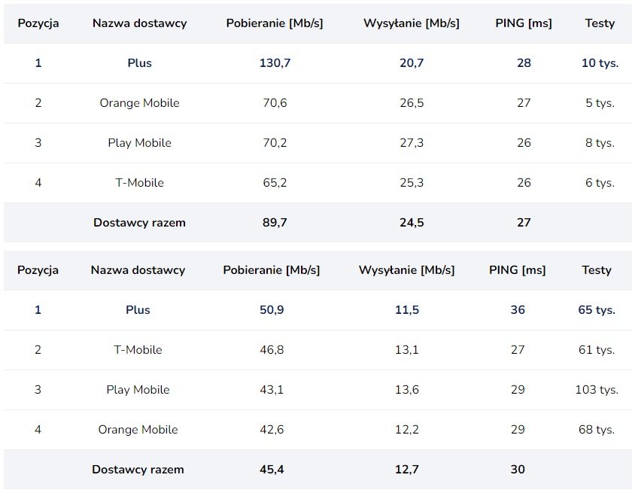Click the 20,7 upload speed value
This screenshot has height=493, width=635.
tap(412, 63)
